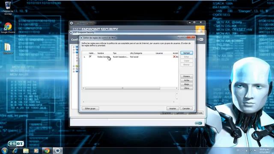
Task: Sort rules by the Nombre column header
Action: click(101, 53)
